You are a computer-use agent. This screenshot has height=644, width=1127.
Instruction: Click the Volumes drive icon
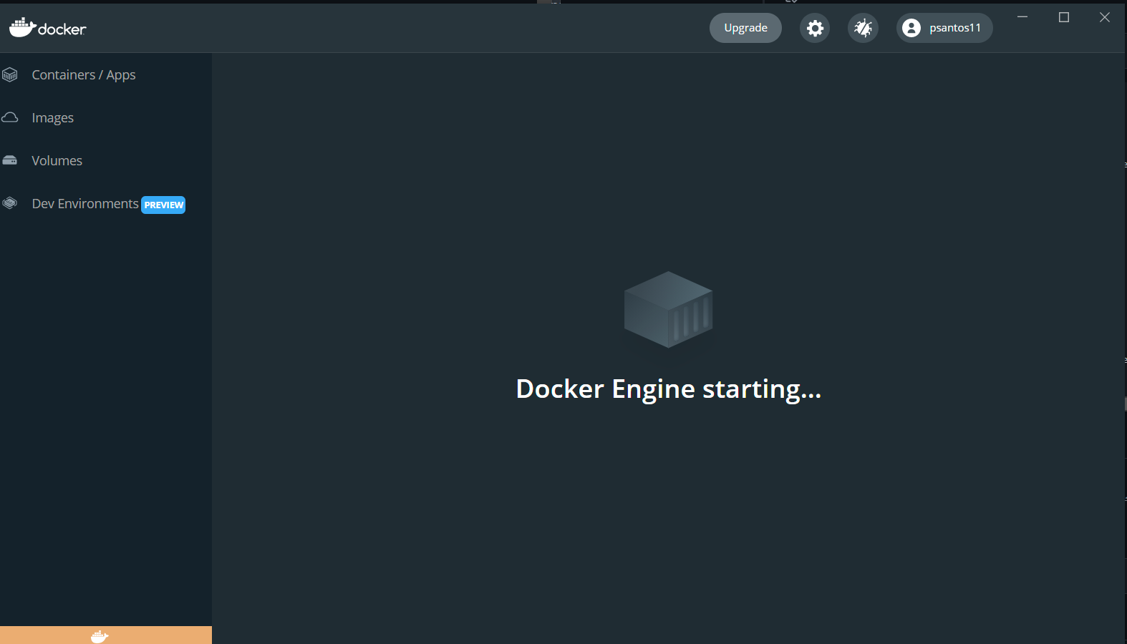pyautogui.click(x=10, y=160)
